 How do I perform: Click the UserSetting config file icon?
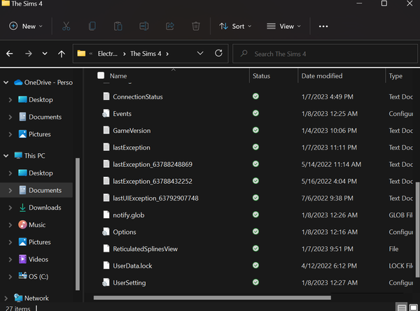click(106, 282)
